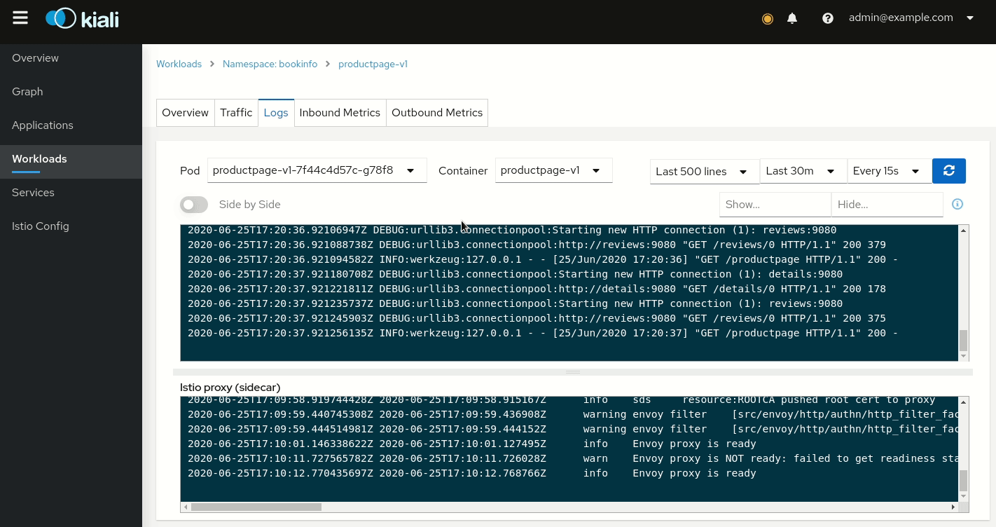Click the Workloads breadcrumb link
The height and width of the screenshot is (527, 996).
pyautogui.click(x=179, y=64)
